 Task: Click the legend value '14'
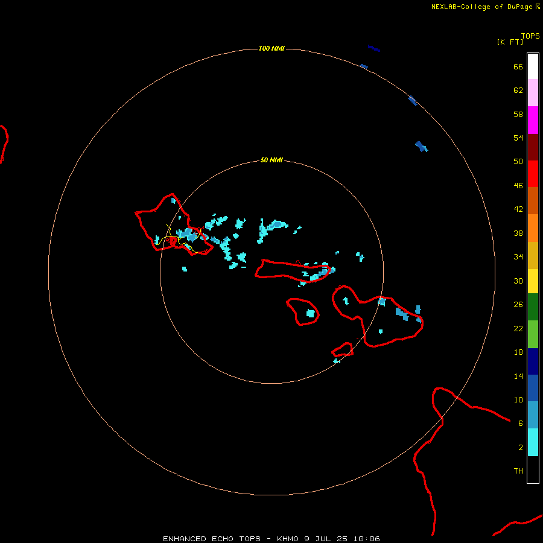(518, 376)
